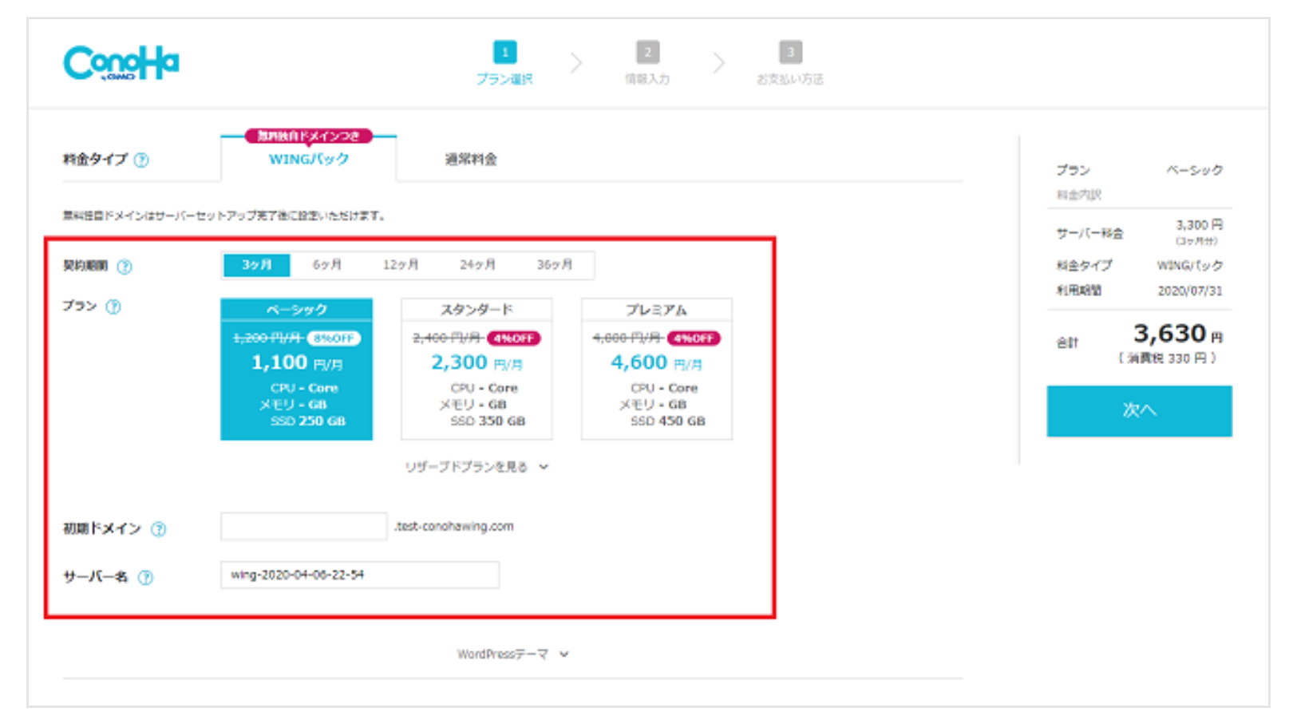Image resolution: width=1293 pixels, height=724 pixels.
Task: Click the SSD 350 GB text
Action: [488, 421]
